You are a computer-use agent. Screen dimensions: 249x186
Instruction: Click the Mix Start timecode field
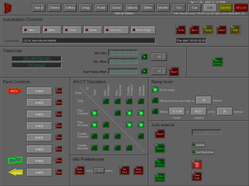point(123,53)
